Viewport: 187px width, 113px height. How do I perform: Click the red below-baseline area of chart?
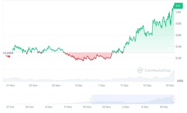[88, 55]
